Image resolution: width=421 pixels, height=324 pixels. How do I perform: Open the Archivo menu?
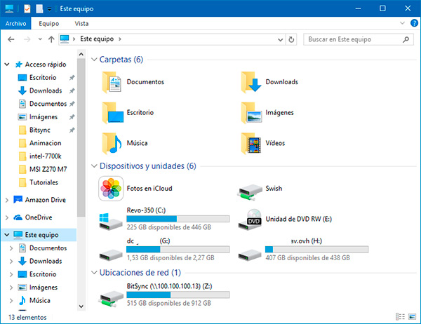point(15,23)
